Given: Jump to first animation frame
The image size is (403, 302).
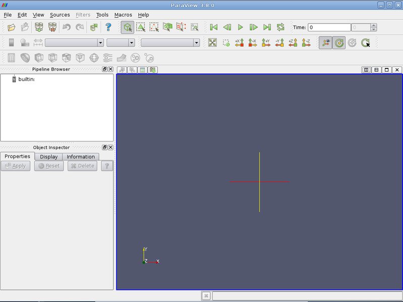Looking at the screenshot, I should coord(214,27).
